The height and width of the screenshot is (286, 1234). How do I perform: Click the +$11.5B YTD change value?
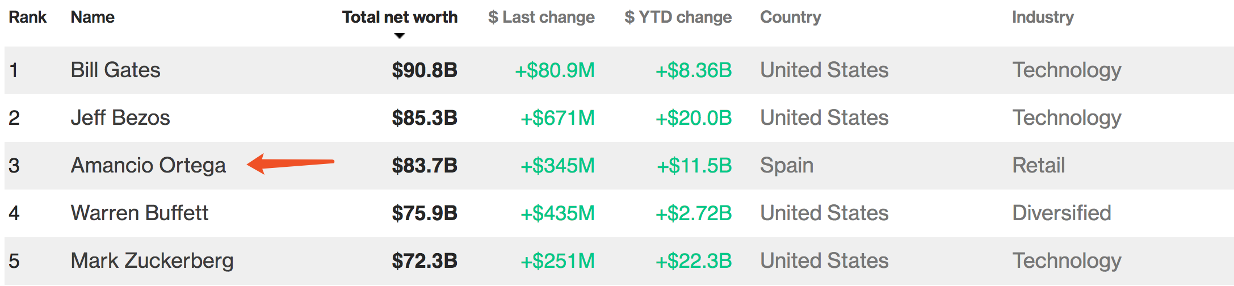pyautogui.click(x=694, y=165)
